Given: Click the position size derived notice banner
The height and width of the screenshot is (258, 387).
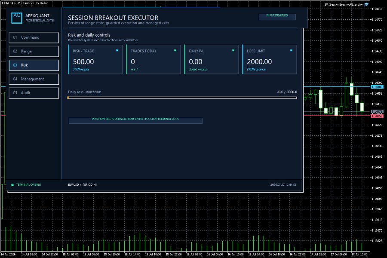Looking at the screenshot, I should point(135,120).
